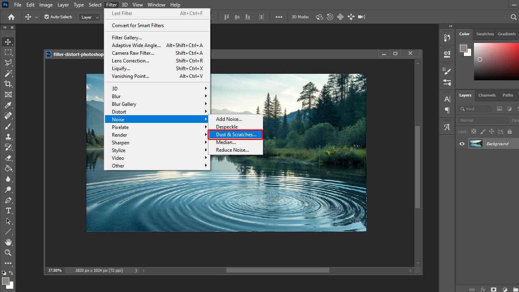Open the Kind layer filter dropdown
The width and height of the screenshot is (519, 292).
coord(475,109)
